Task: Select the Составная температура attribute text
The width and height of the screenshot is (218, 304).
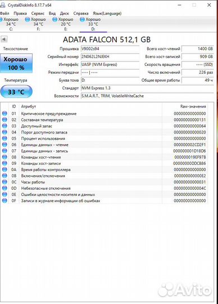Action: [x=42, y=120]
